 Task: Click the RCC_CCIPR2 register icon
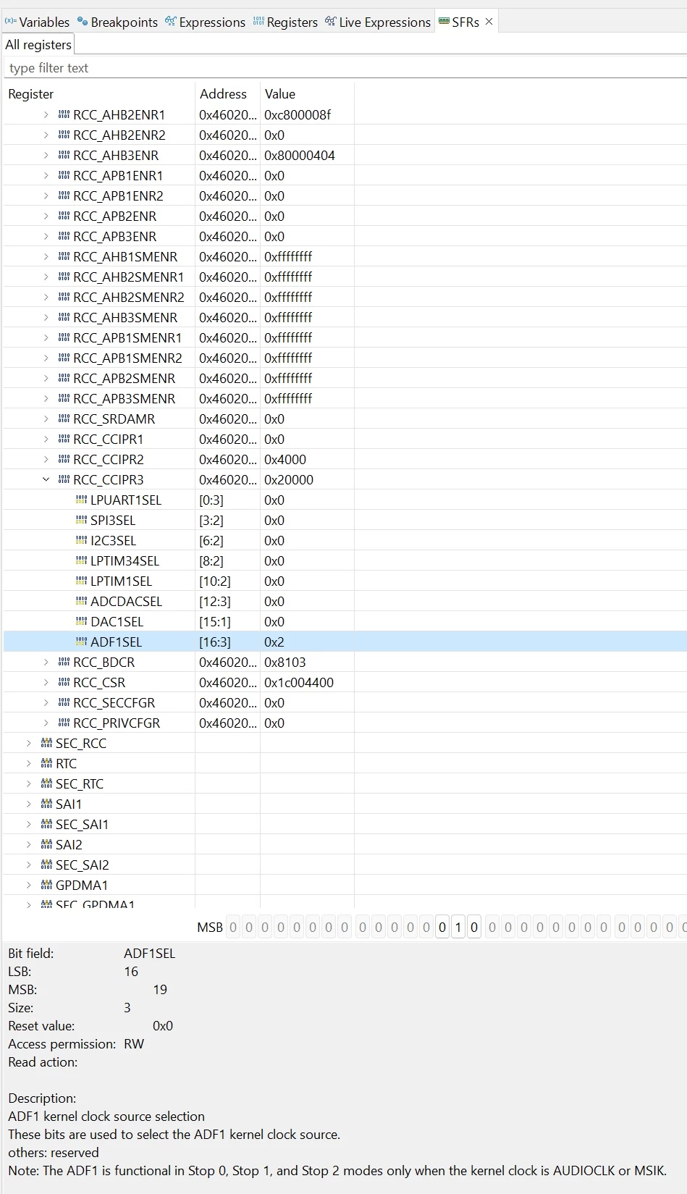point(64,459)
